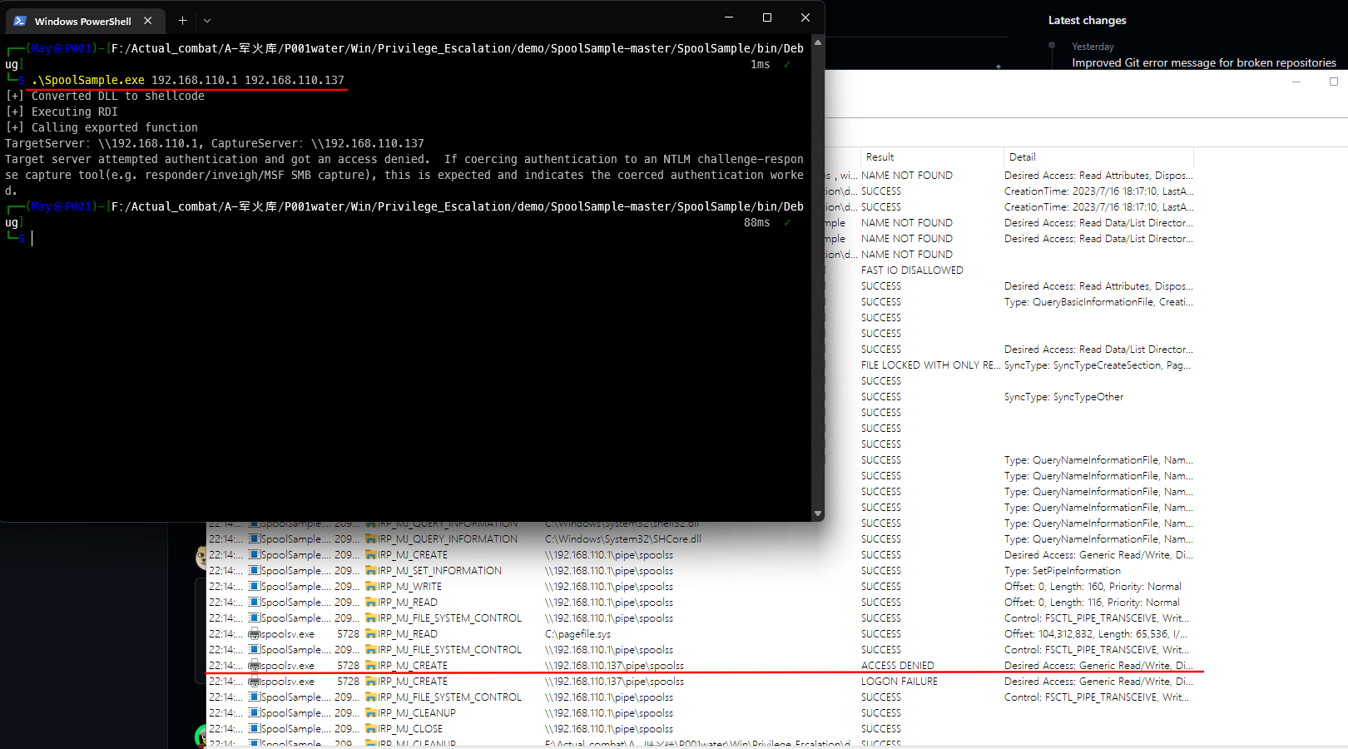Open a new terminal tab with plus
Image resolution: width=1348 pixels, height=749 pixels.
point(182,21)
